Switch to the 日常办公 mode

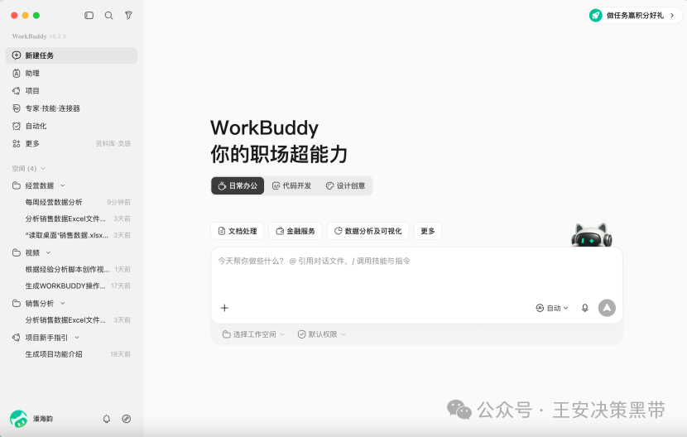[x=238, y=186]
